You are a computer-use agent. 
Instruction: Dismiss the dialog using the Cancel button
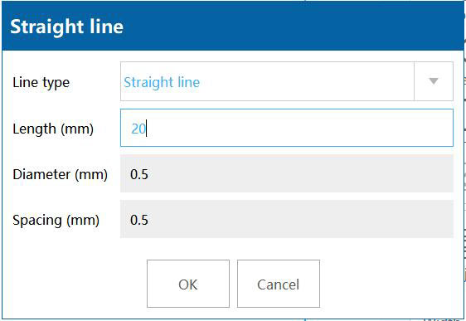click(279, 284)
